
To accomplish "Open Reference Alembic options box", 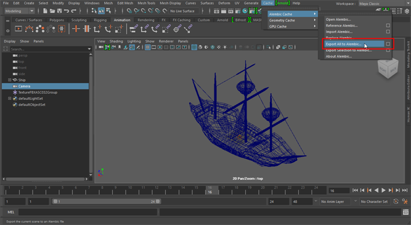I will point(388,25).
